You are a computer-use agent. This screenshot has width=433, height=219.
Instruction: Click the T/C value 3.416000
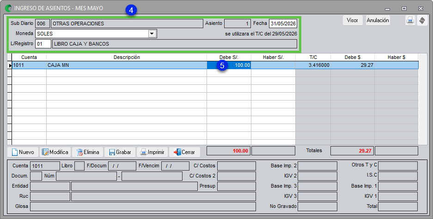pos(313,65)
